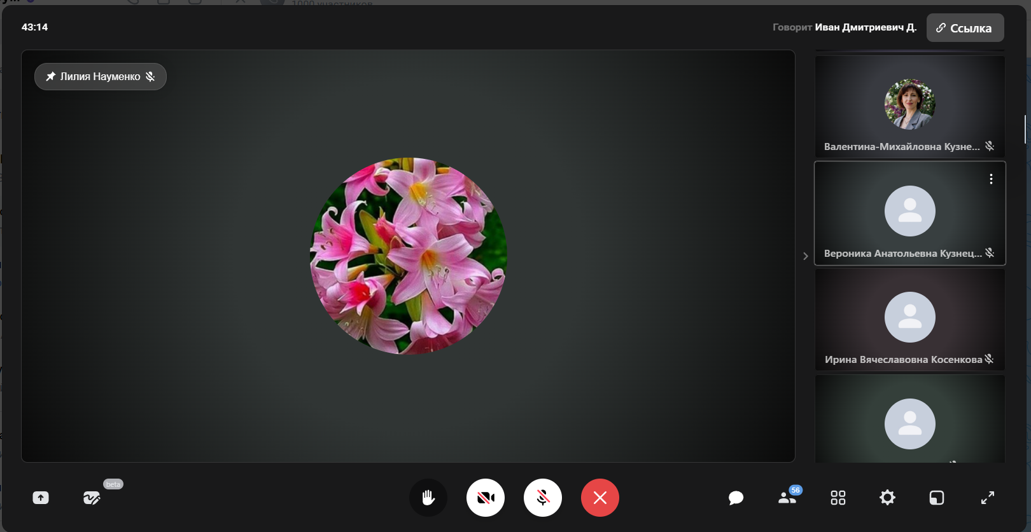Screen dimensions: 1031x532
Task: Click the participants list scrollbar
Action: [1025, 130]
